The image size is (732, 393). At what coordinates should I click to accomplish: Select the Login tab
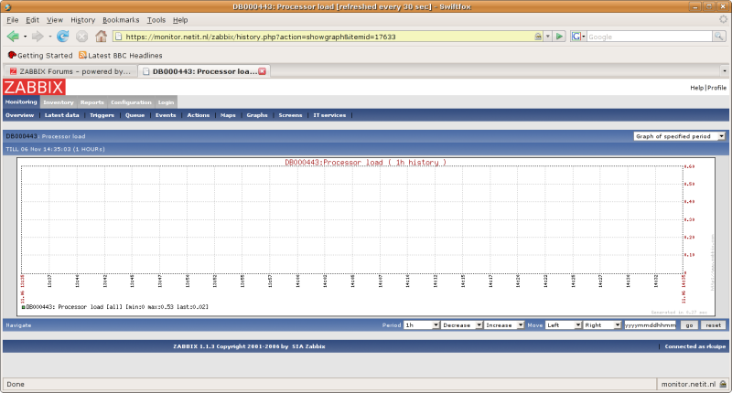pos(166,102)
